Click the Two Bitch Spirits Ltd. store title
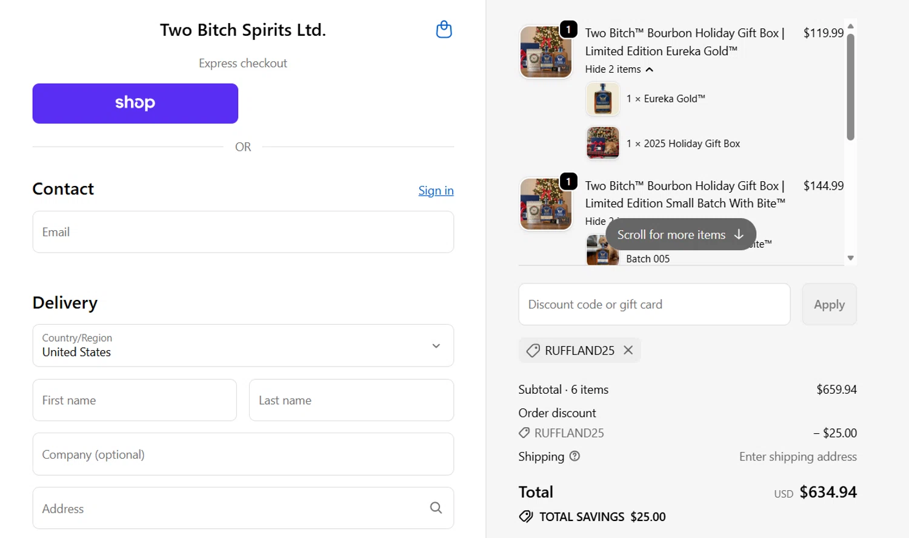Screen dimensions: 909x538 (x=243, y=30)
